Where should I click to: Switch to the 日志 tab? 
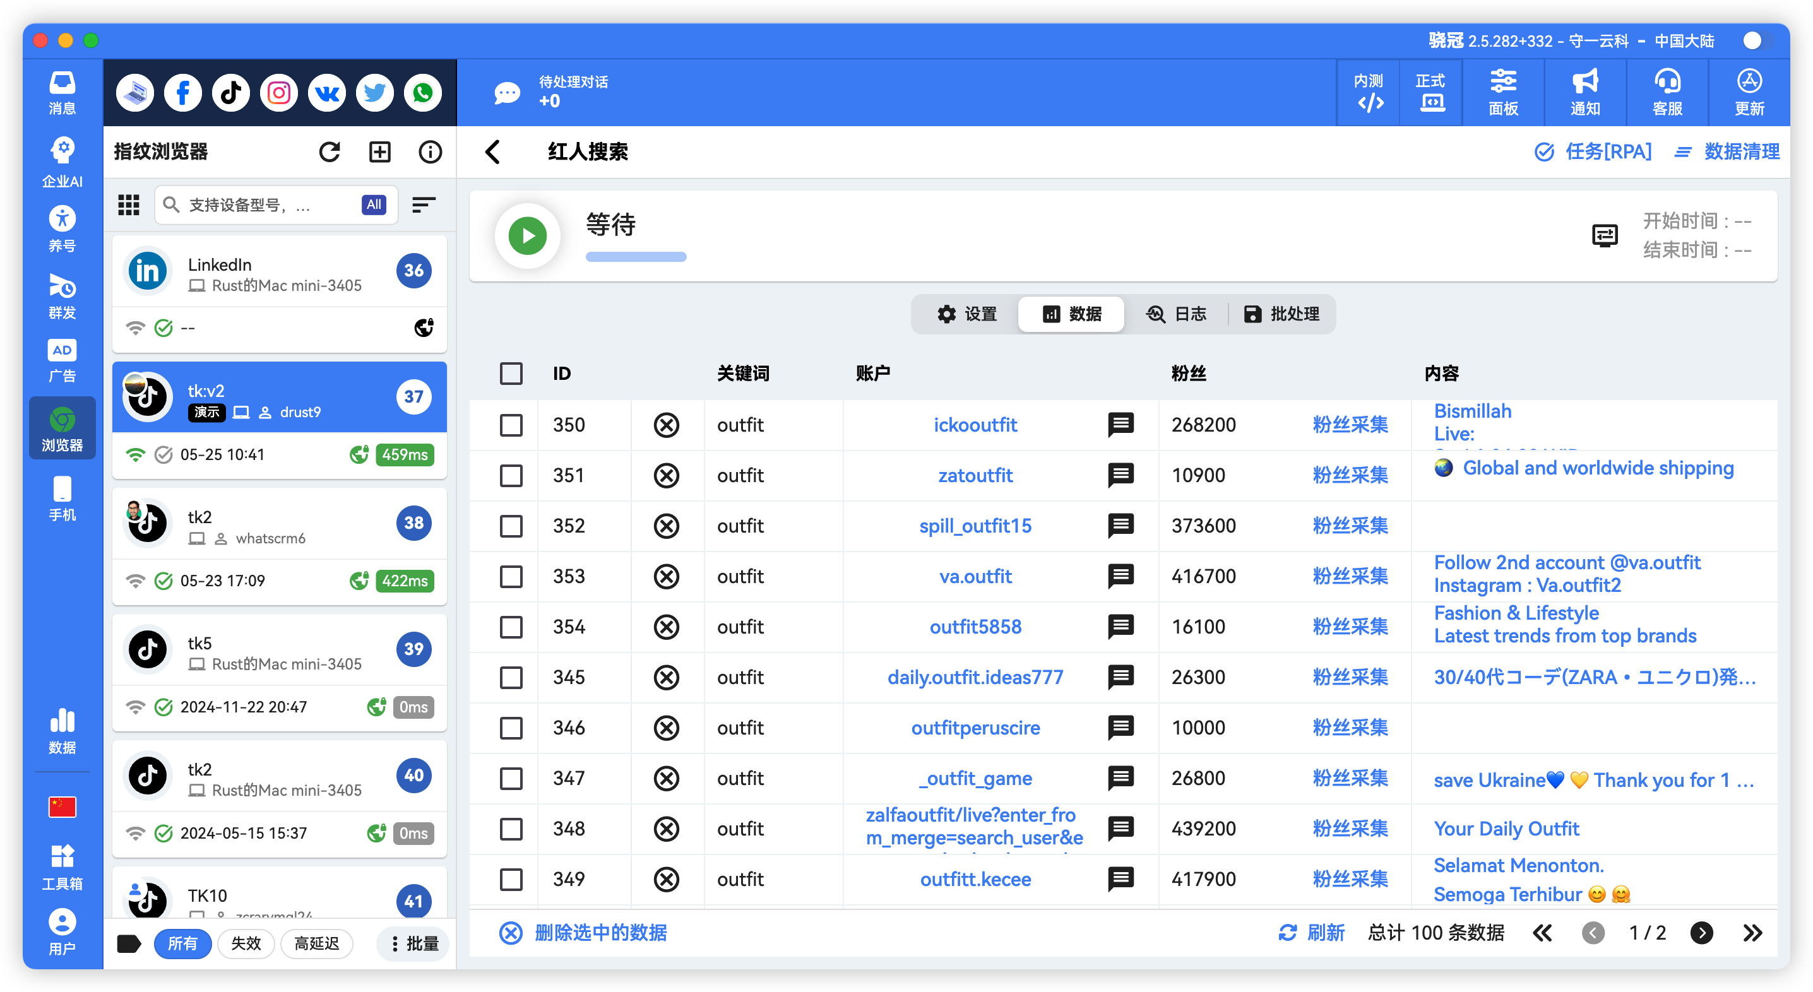(x=1177, y=314)
